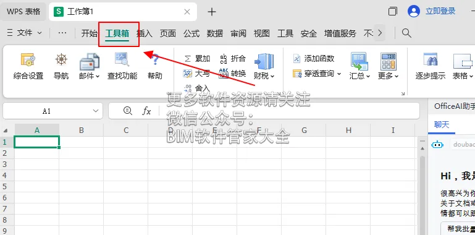Image resolution: width=475 pixels, height=235 pixels.
Task: Click the OfficeAI robot icon
Action: 437,145
